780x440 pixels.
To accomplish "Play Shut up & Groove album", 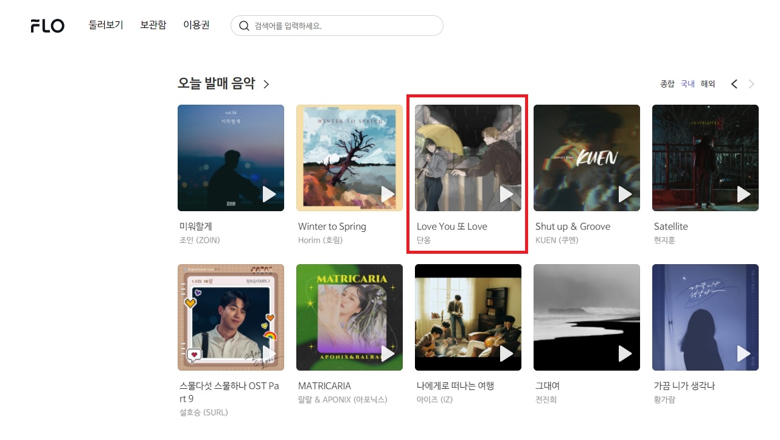I will click(625, 194).
